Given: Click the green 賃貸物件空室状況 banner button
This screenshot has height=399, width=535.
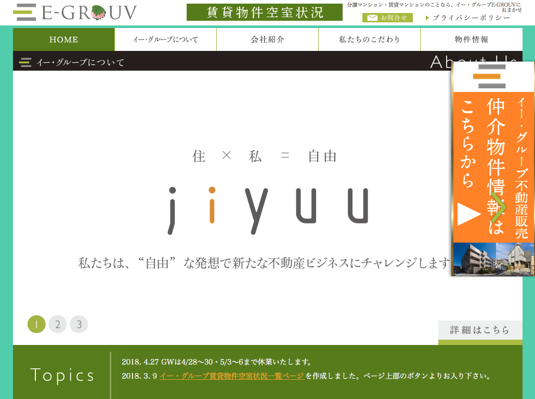Looking at the screenshot, I should pos(264,12).
